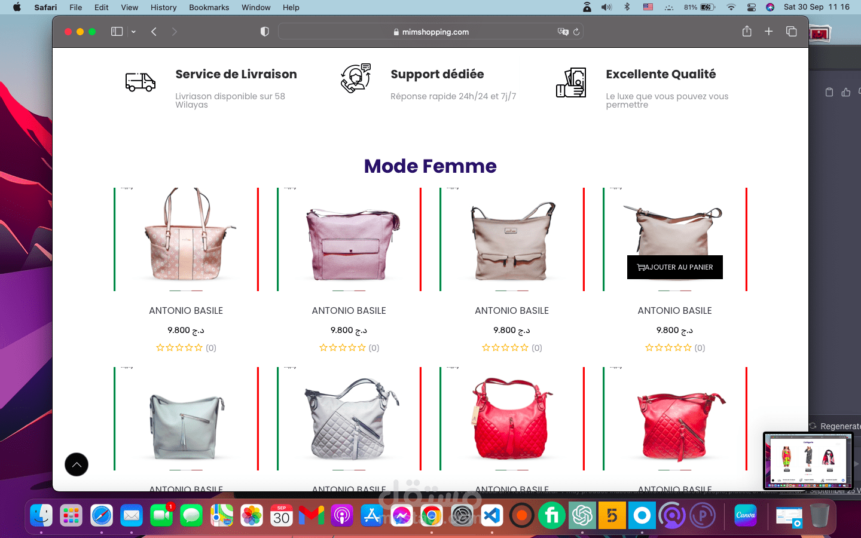
Task: Open Control Center from menu bar
Action: pyautogui.click(x=752, y=7)
